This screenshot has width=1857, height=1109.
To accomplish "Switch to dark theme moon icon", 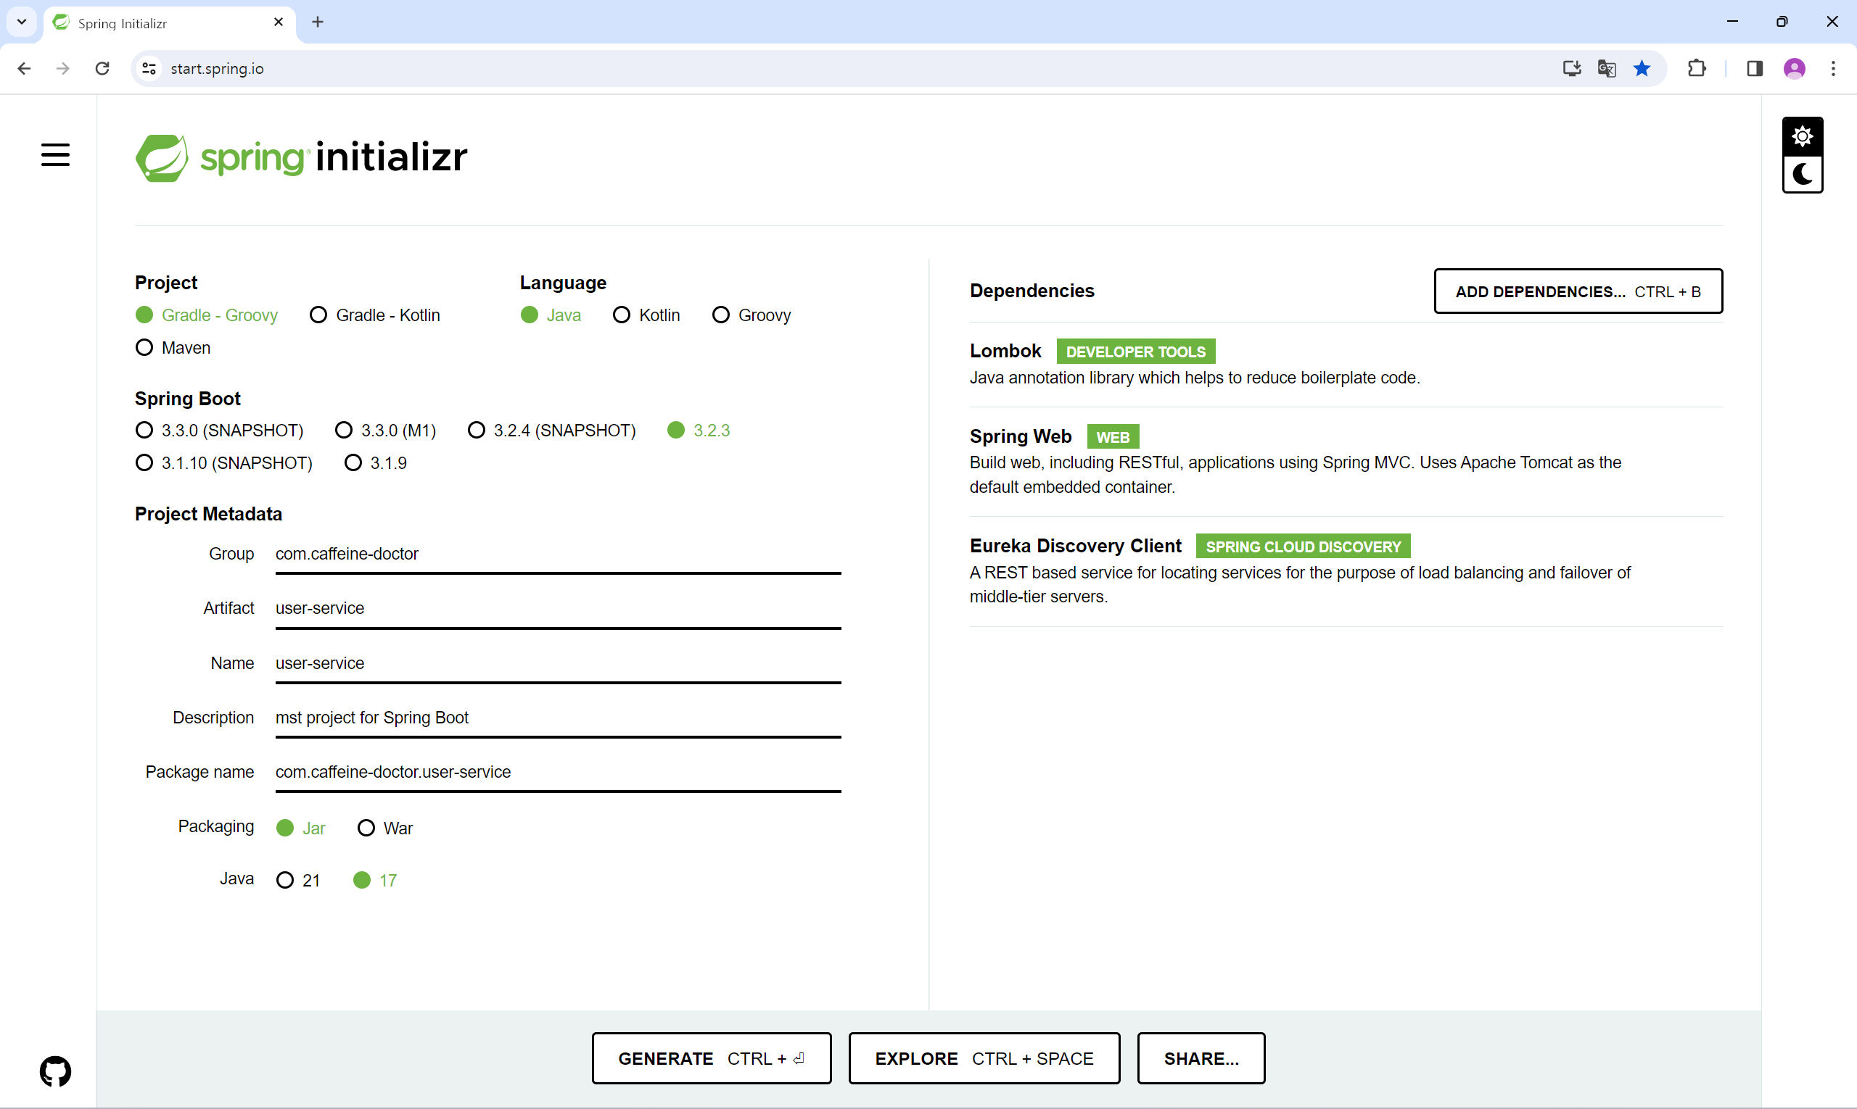I will (x=1802, y=175).
